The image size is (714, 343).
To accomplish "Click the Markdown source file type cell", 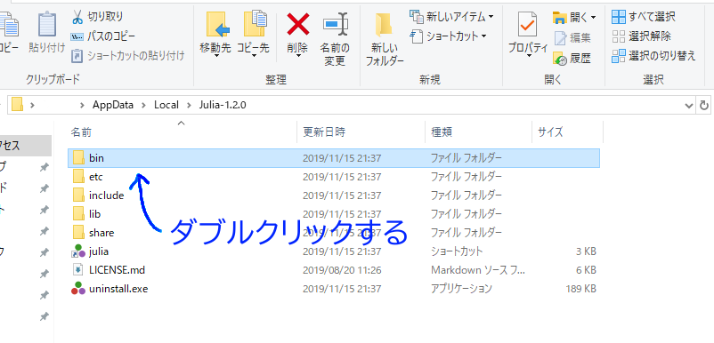I will [x=478, y=270].
